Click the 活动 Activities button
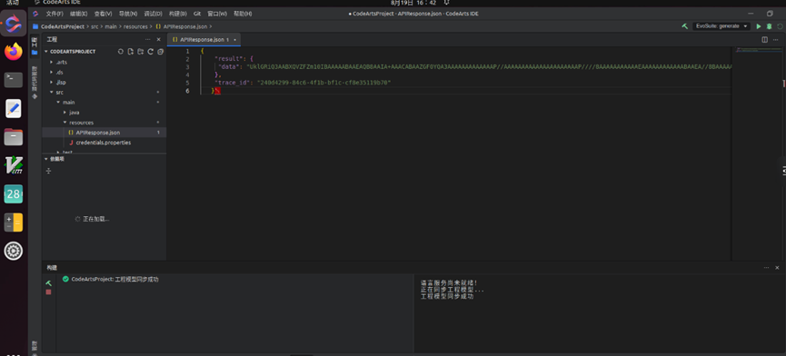 click(13, 3)
